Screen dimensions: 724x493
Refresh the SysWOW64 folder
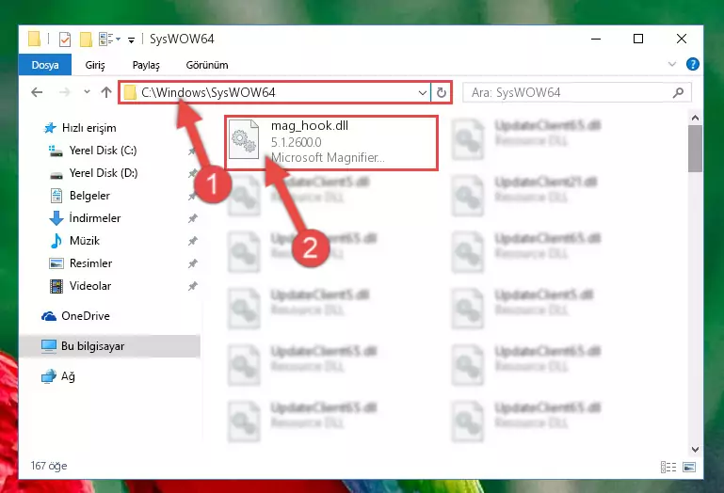pyautogui.click(x=442, y=93)
